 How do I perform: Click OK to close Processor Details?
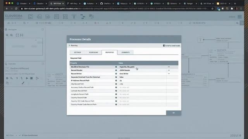[x=174, y=113]
